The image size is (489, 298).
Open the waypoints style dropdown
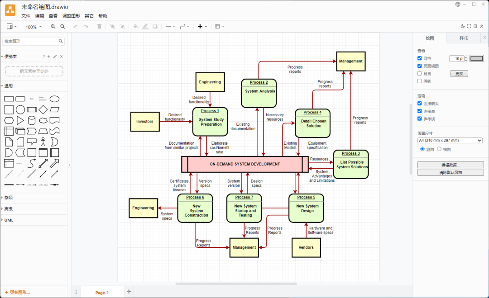pyautogui.click(x=184, y=27)
